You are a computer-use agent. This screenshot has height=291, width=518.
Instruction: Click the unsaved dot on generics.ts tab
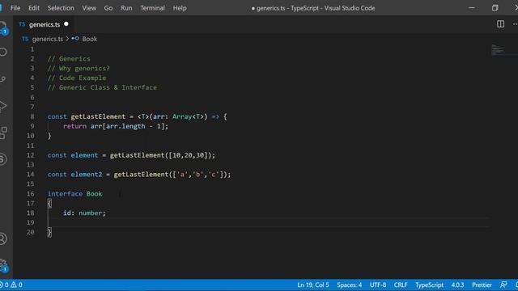(x=66, y=24)
